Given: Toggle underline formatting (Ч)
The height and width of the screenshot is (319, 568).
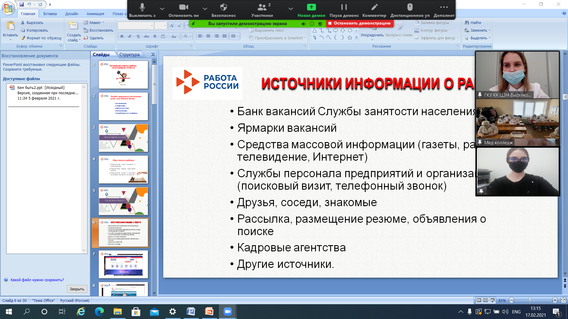Looking at the screenshot, I should click(138, 36).
